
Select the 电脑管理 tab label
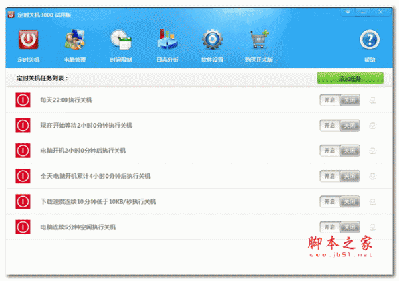[74, 60]
